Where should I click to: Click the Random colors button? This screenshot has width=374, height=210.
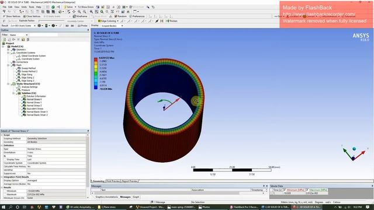pos(120,16)
